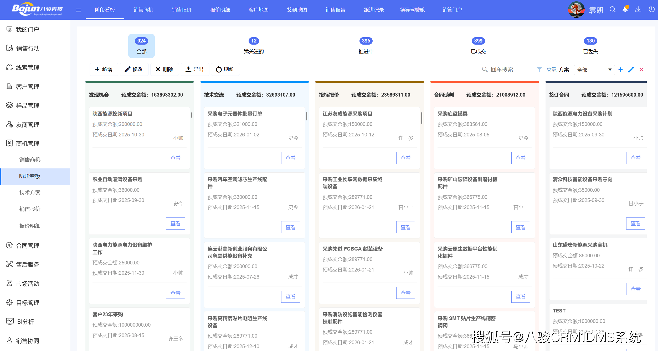Delete scheme with red X icon
Screen dimensions: 658x351
641,70
